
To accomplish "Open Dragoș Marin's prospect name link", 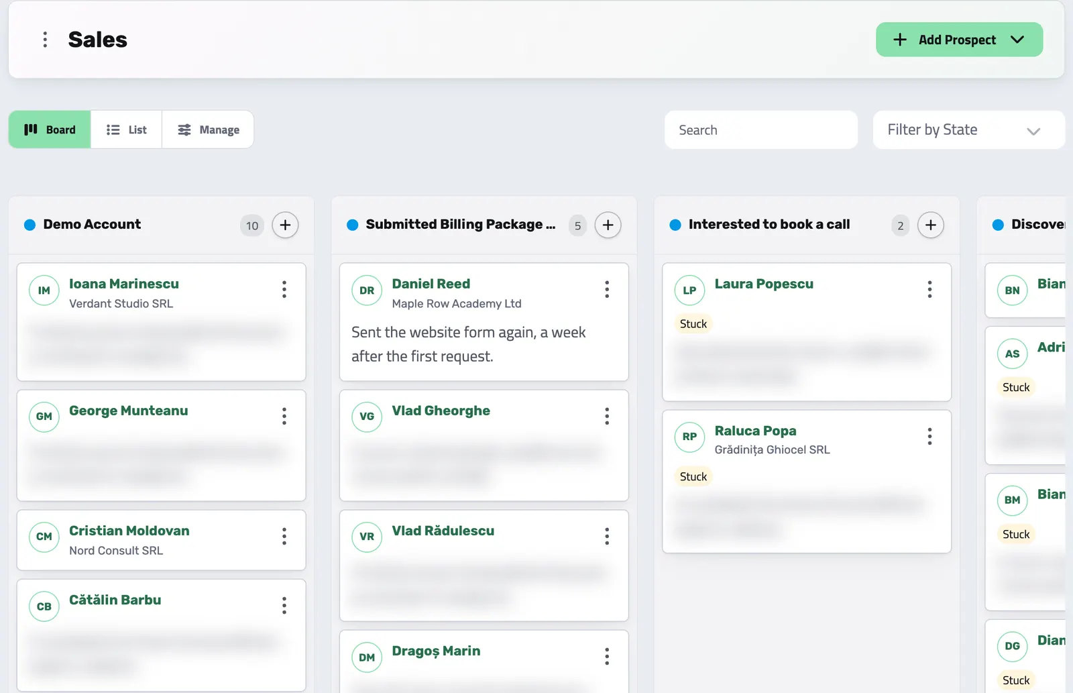I will [436, 651].
